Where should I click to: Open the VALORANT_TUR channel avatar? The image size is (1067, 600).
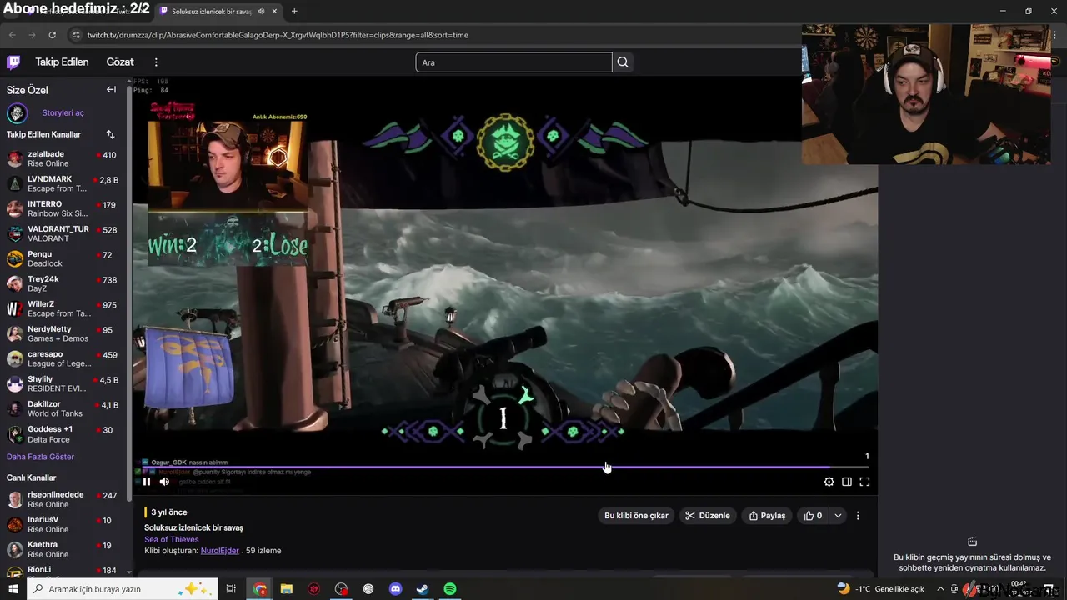[x=14, y=234]
